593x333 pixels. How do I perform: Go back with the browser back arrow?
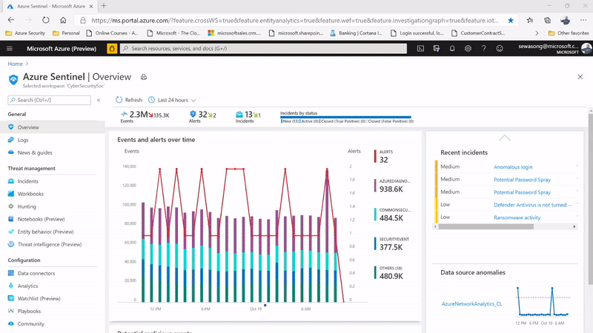[11, 21]
